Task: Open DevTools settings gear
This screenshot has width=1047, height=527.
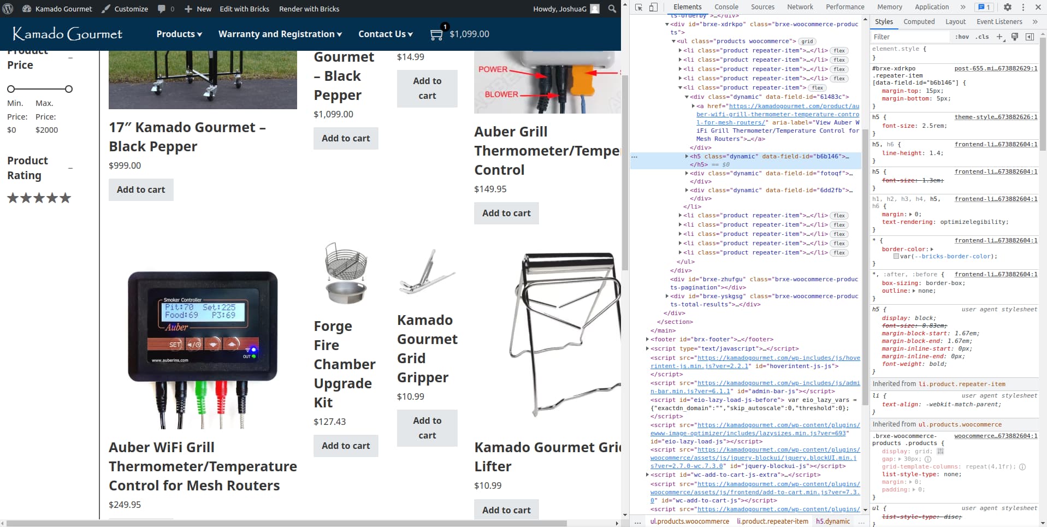Action: [1008, 7]
